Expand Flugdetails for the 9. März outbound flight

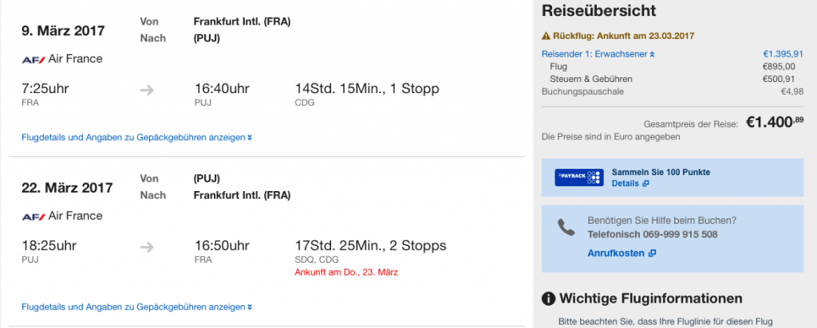(136, 138)
